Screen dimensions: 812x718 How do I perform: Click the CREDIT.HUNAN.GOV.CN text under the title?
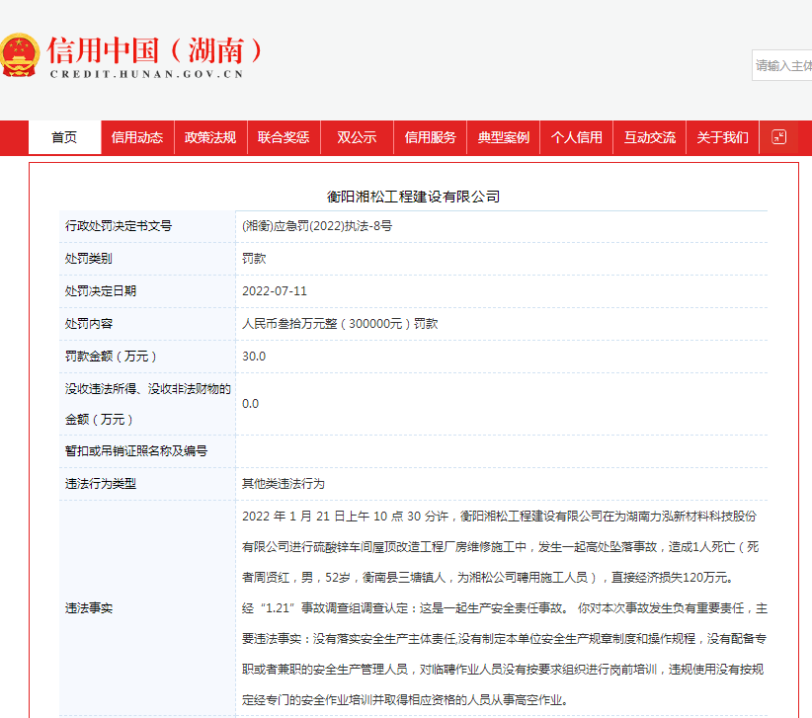tap(145, 74)
